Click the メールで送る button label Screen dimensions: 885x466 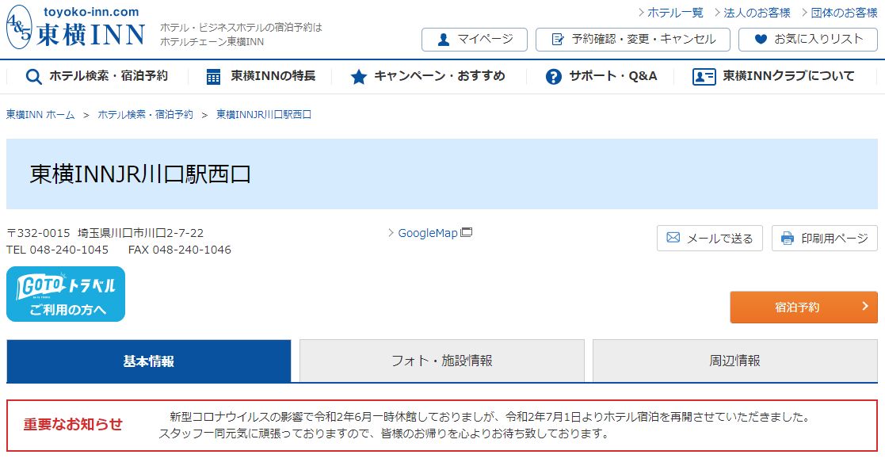coord(719,239)
